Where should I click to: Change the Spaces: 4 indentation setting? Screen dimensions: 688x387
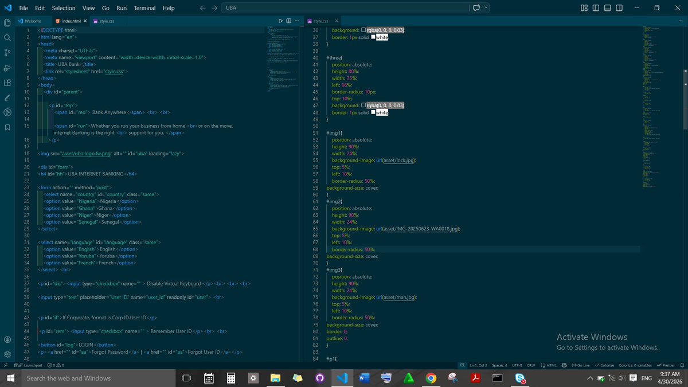click(x=499, y=365)
